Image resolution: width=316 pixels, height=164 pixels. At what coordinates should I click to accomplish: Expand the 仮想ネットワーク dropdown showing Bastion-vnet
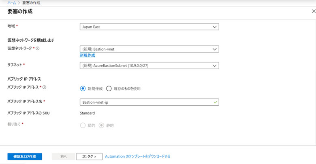(149, 49)
